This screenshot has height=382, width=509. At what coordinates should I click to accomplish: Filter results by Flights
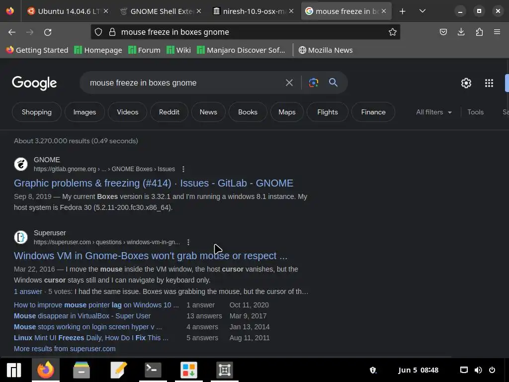click(x=328, y=112)
